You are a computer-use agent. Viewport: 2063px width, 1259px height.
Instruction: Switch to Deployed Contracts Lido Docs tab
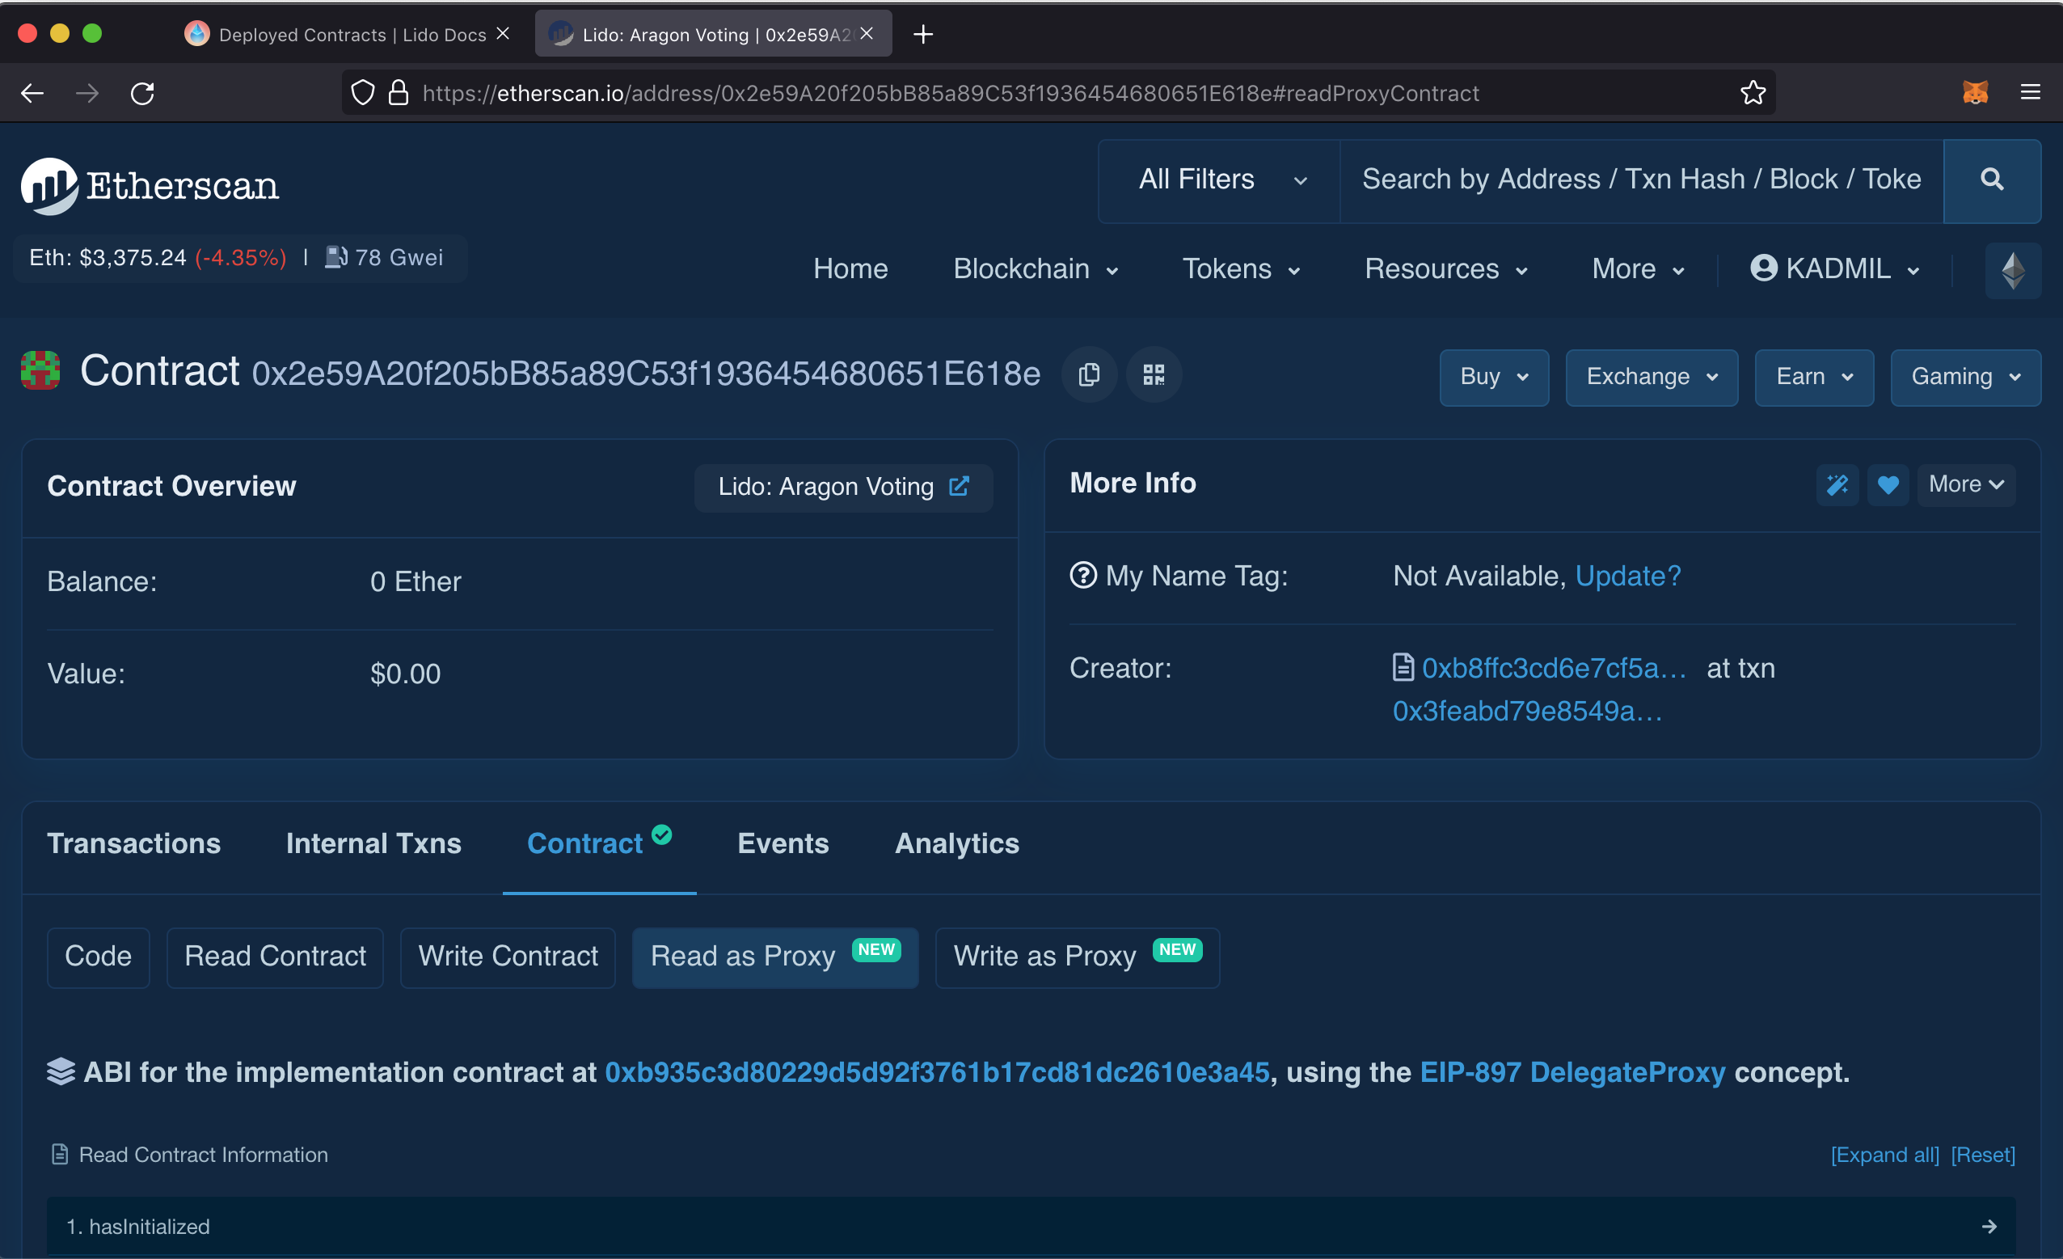(352, 34)
